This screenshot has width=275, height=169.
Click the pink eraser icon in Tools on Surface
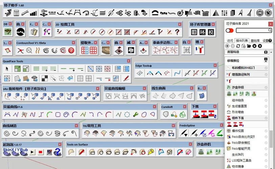click(188, 152)
